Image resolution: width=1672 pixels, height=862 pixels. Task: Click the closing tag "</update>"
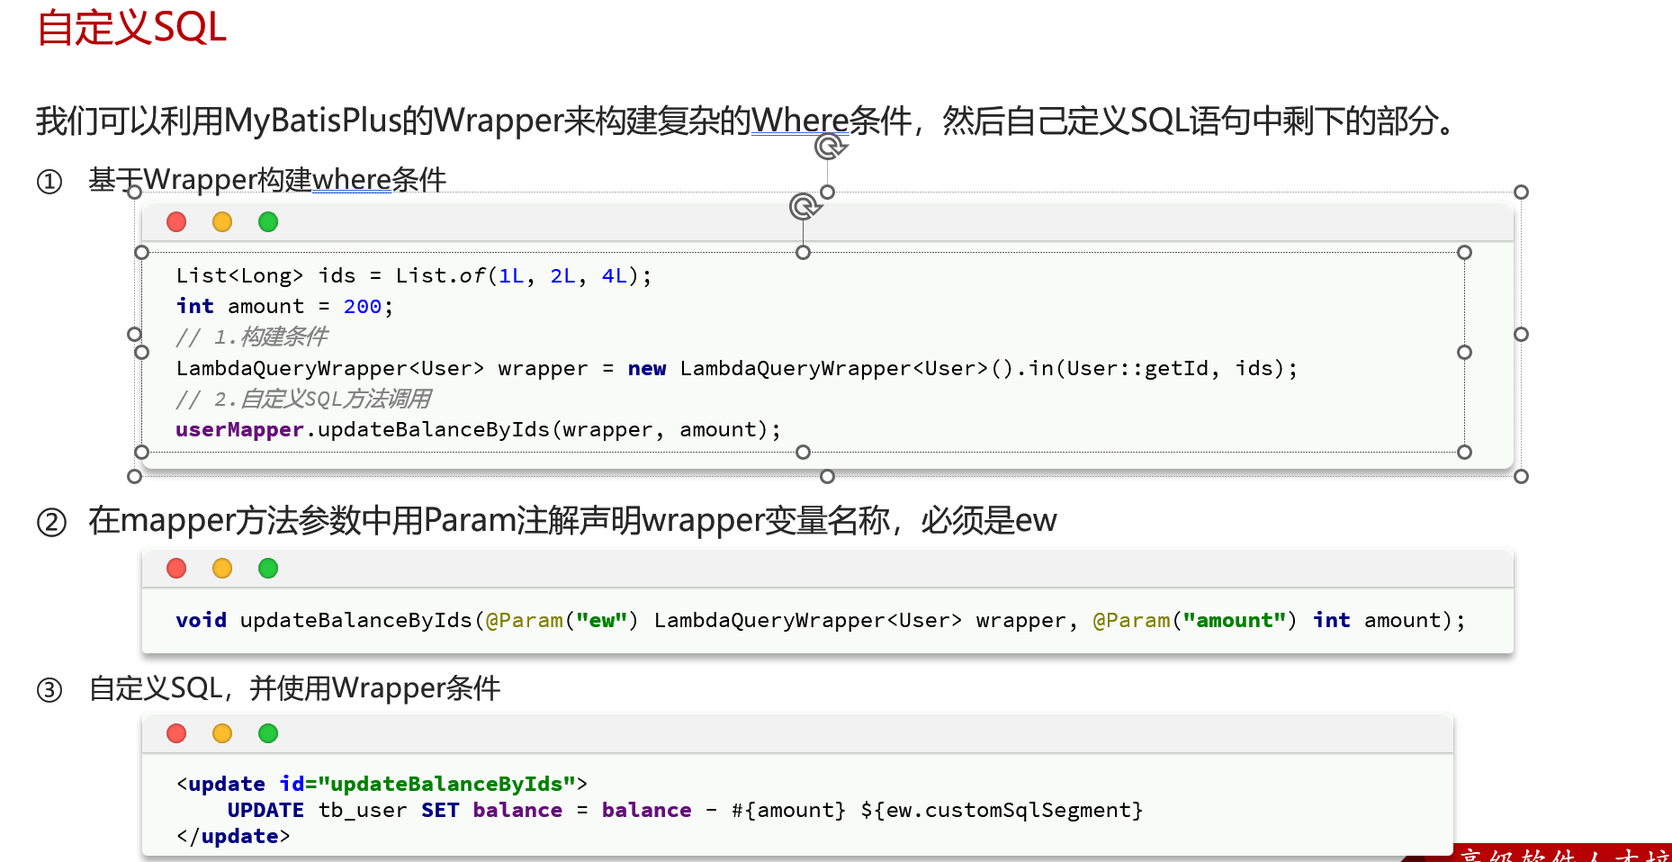[x=233, y=836]
